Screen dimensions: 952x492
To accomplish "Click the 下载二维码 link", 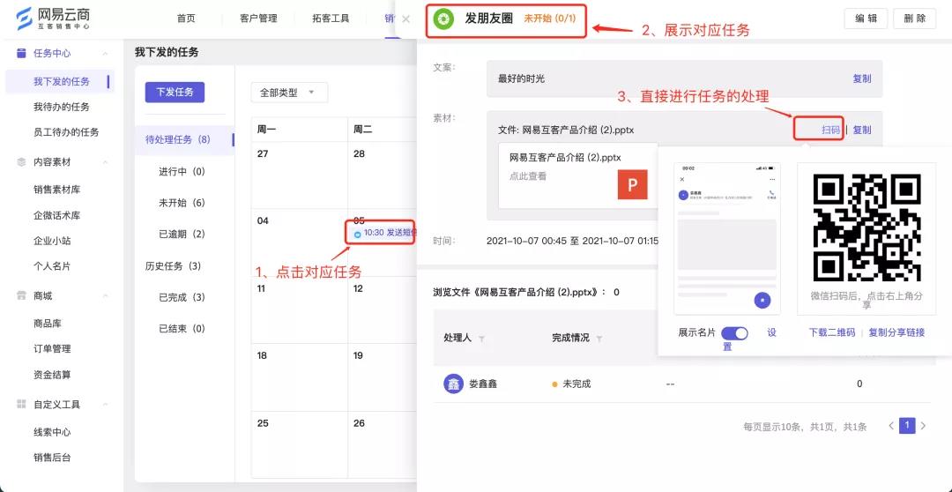I will [x=832, y=332].
